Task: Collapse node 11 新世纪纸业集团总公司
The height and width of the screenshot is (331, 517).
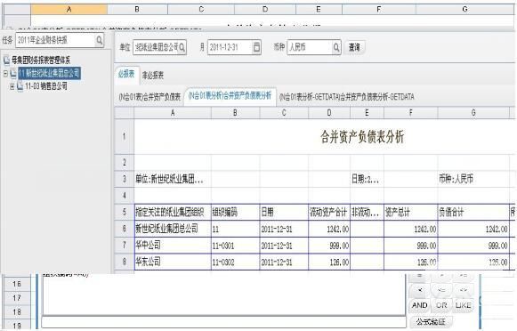Action: point(5,73)
